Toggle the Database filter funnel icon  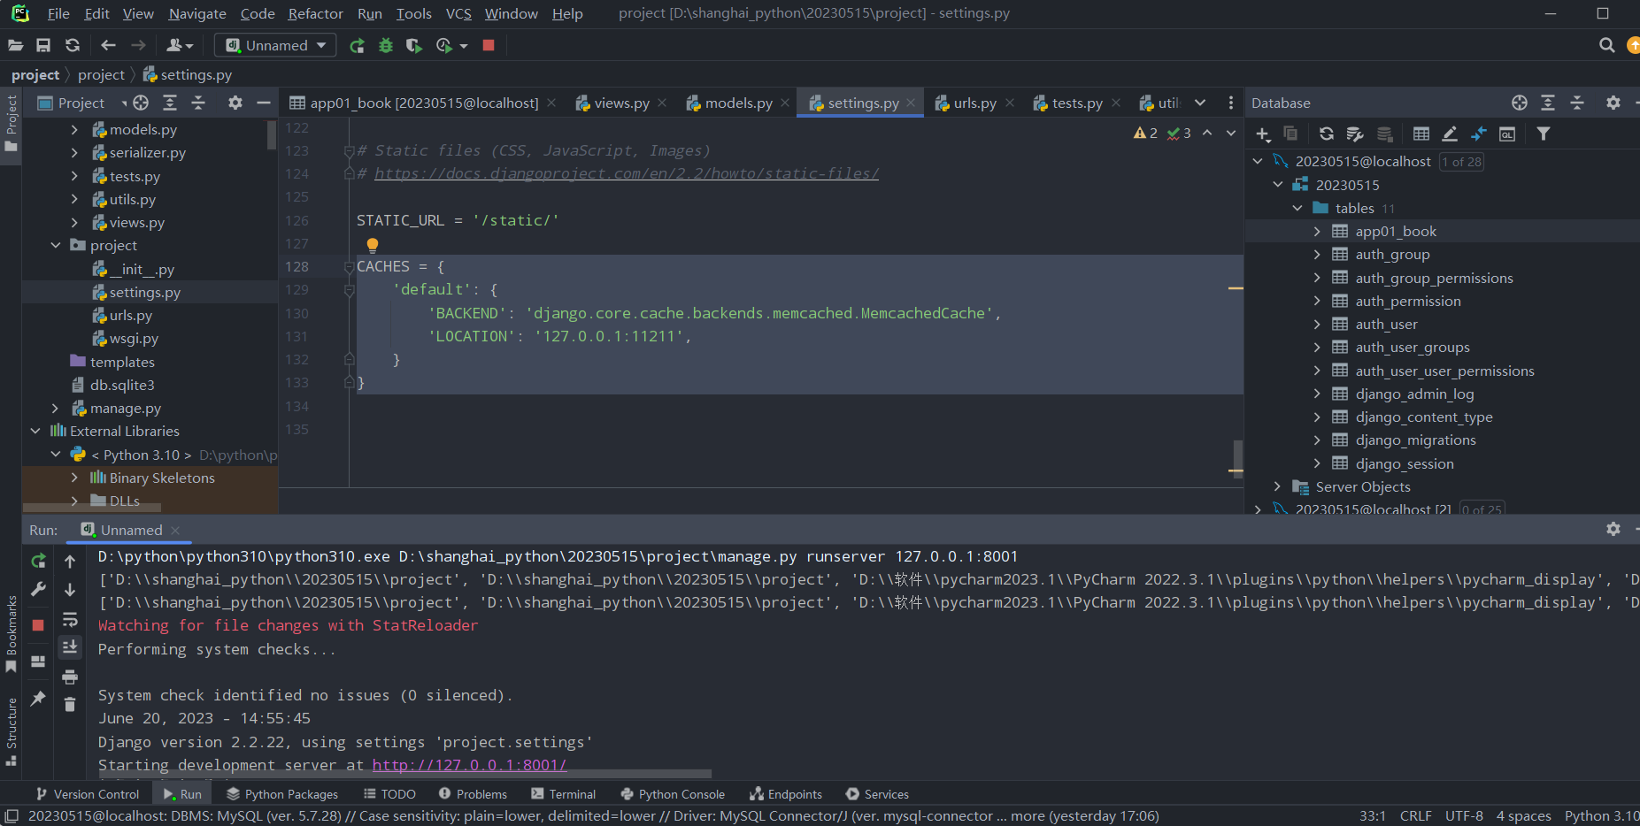click(1544, 134)
